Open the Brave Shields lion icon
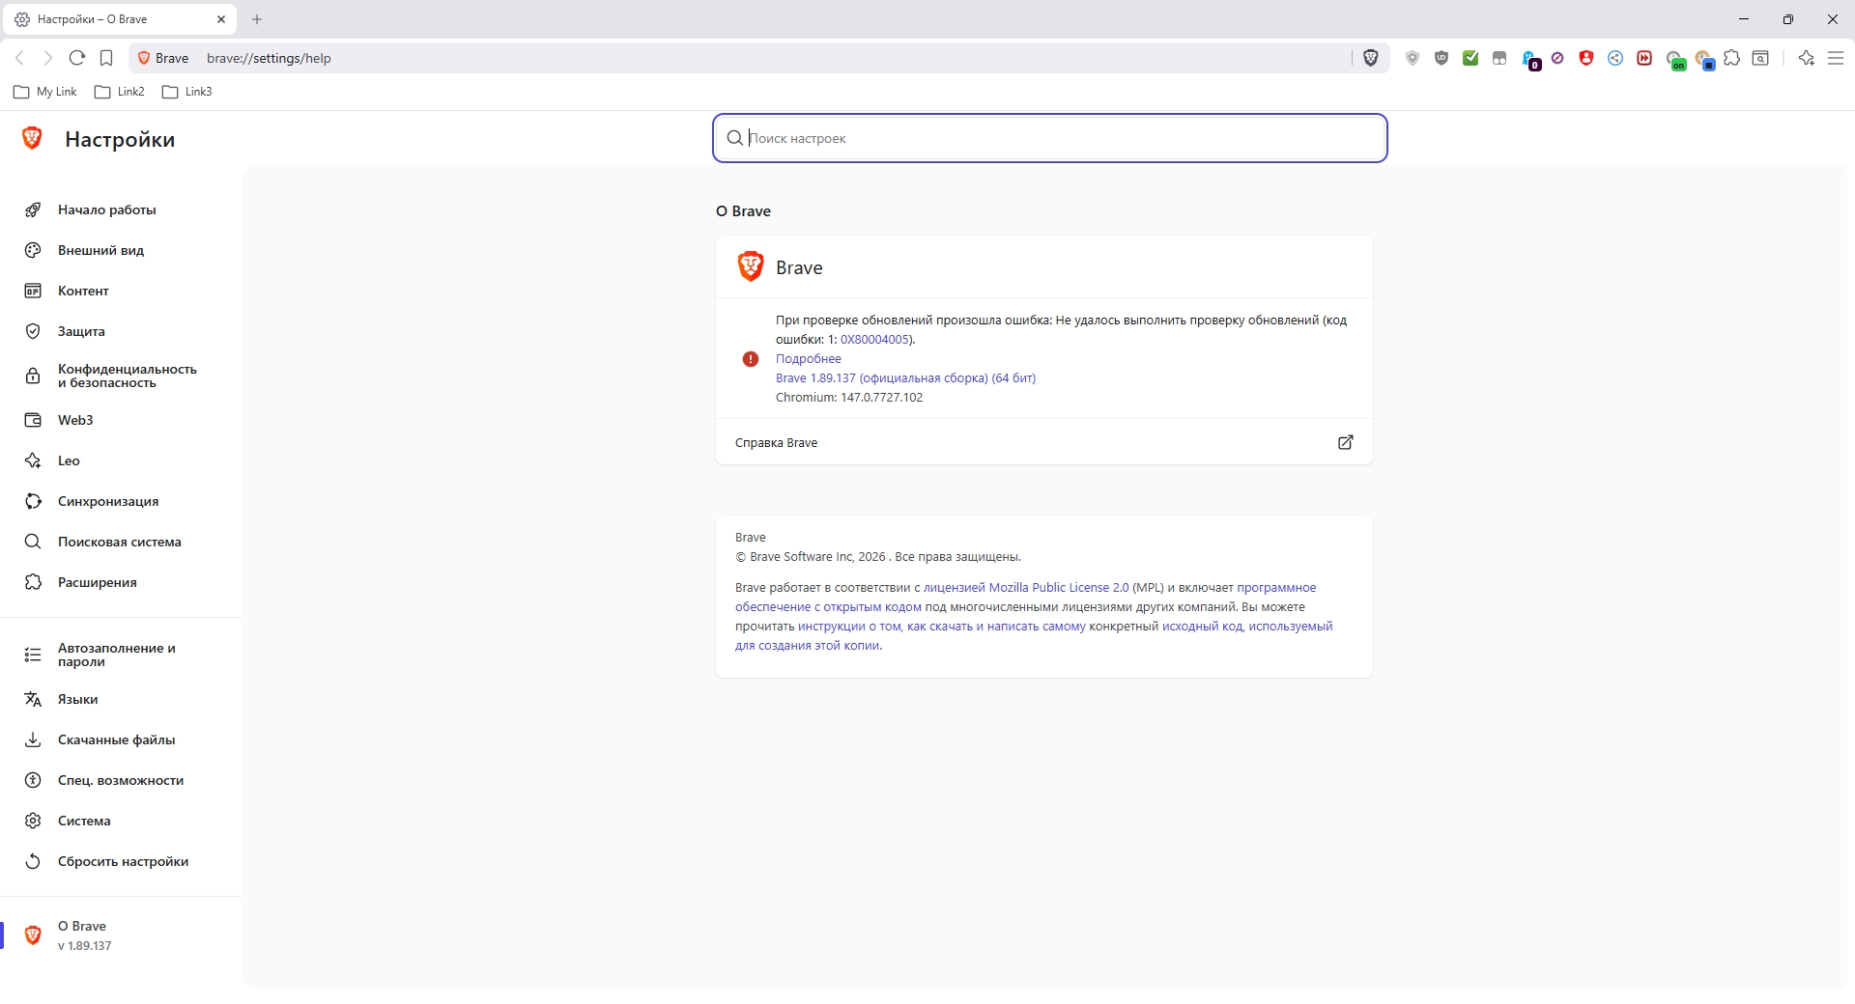Screen dimensions: 1855x1004 (1370, 58)
